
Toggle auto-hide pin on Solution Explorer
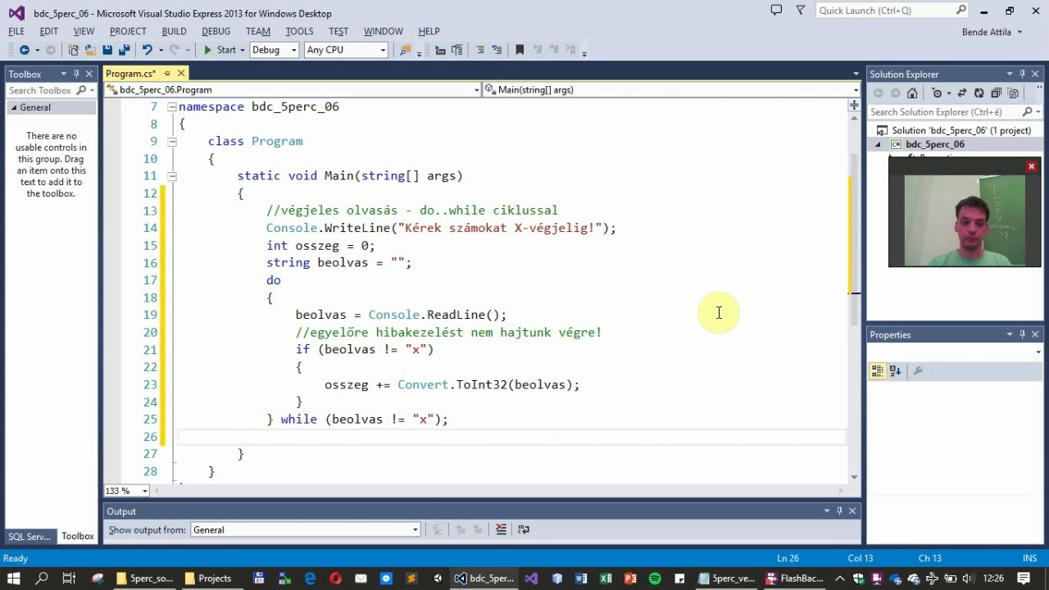1022,74
